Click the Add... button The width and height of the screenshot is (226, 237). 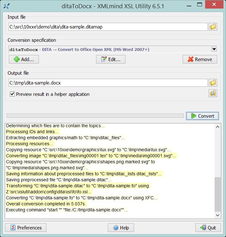coord(24,59)
